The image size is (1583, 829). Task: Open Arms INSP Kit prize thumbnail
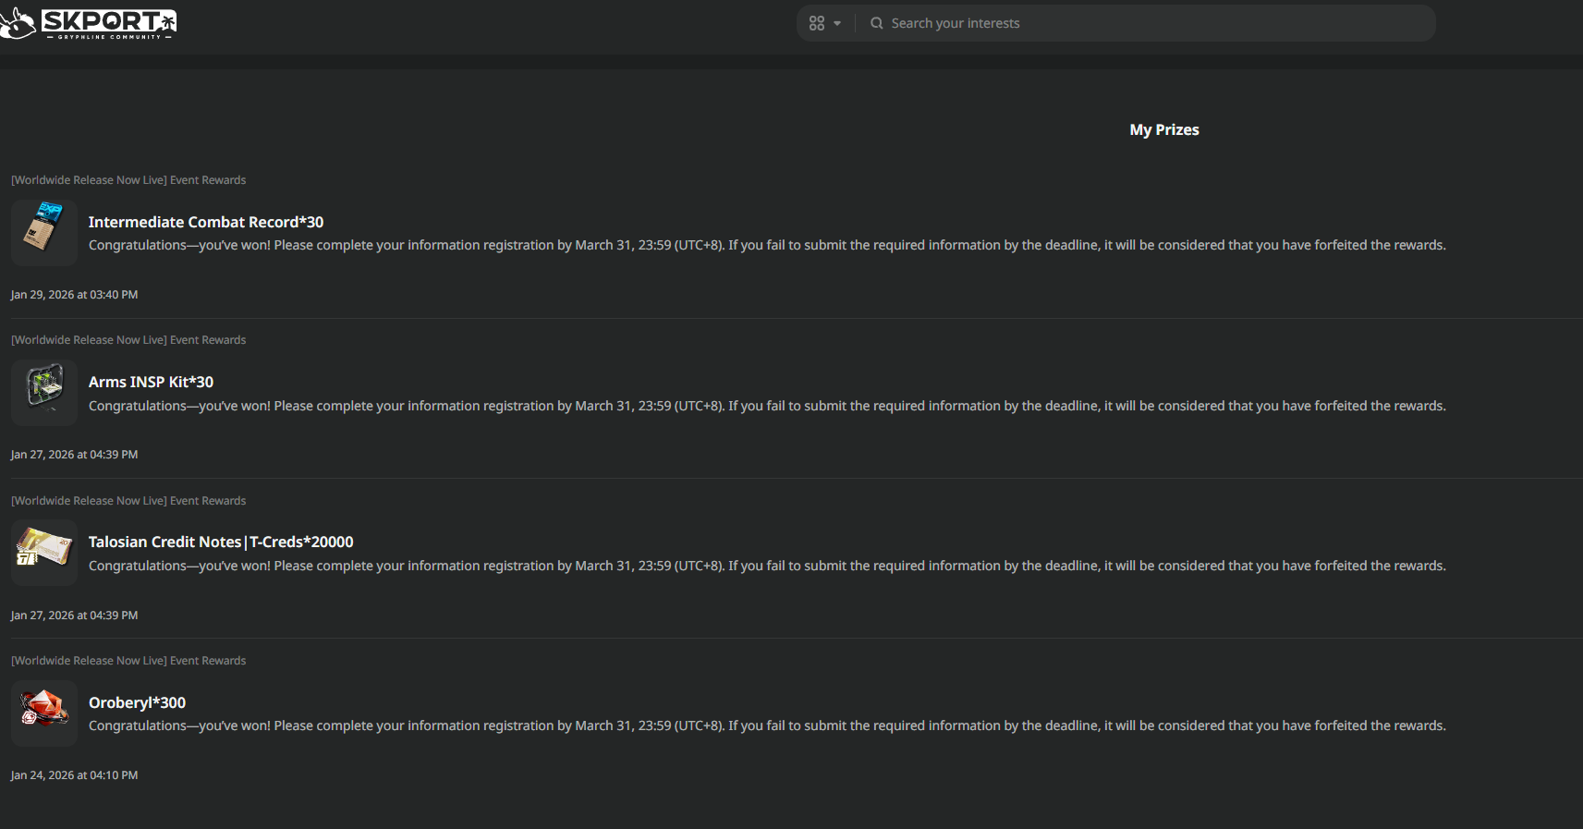pos(44,393)
